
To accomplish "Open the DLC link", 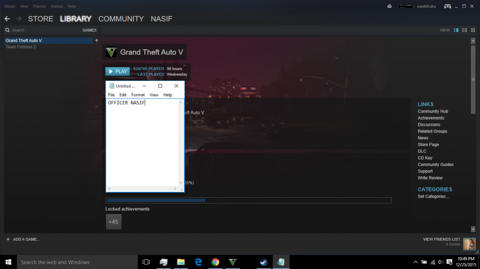I will point(422,151).
